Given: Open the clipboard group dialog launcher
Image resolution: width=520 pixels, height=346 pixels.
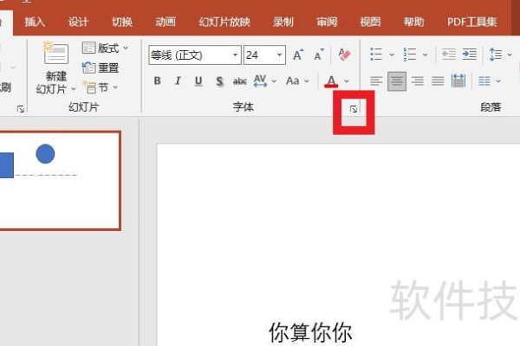Looking at the screenshot, I should pyautogui.click(x=21, y=109).
